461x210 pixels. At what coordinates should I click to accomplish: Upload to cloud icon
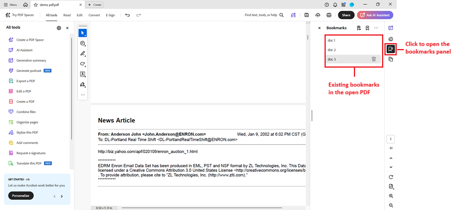pyautogui.click(x=318, y=15)
